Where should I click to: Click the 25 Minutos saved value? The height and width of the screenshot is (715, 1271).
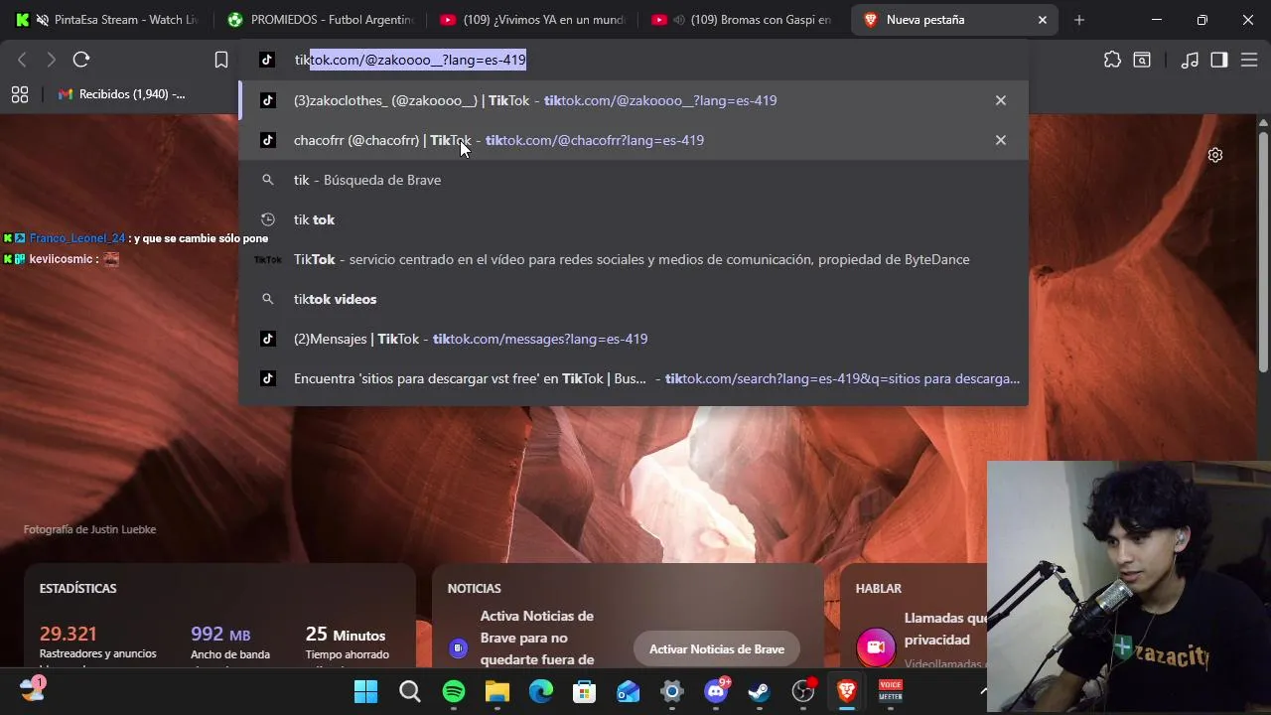click(346, 634)
